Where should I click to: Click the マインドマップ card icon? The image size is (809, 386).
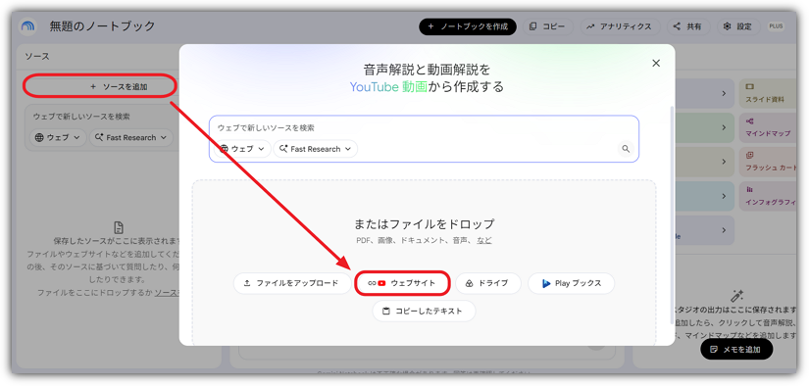749,121
